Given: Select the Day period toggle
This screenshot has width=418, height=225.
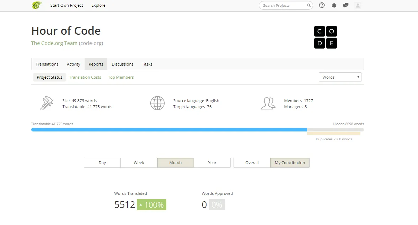Looking at the screenshot, I should click(102, 163).
